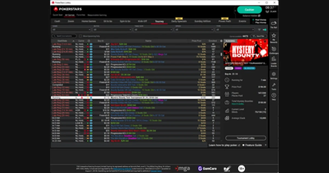This screenshot has width=329, height=173.
Task: Click the filter funnel icon
Action: 259,29
